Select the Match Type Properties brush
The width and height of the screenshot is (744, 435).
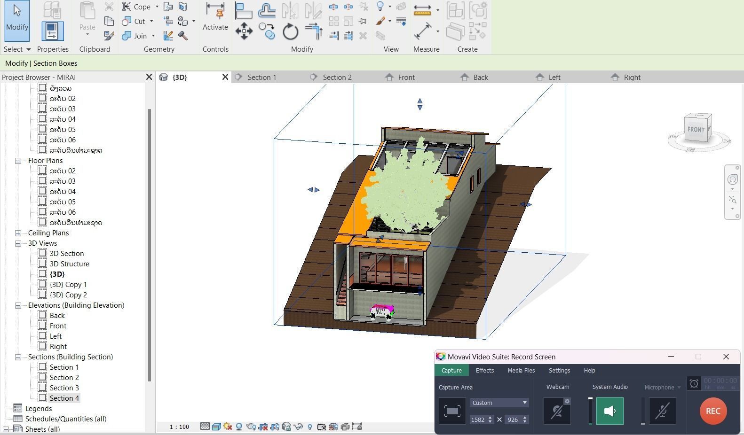[x=109, y=36]
